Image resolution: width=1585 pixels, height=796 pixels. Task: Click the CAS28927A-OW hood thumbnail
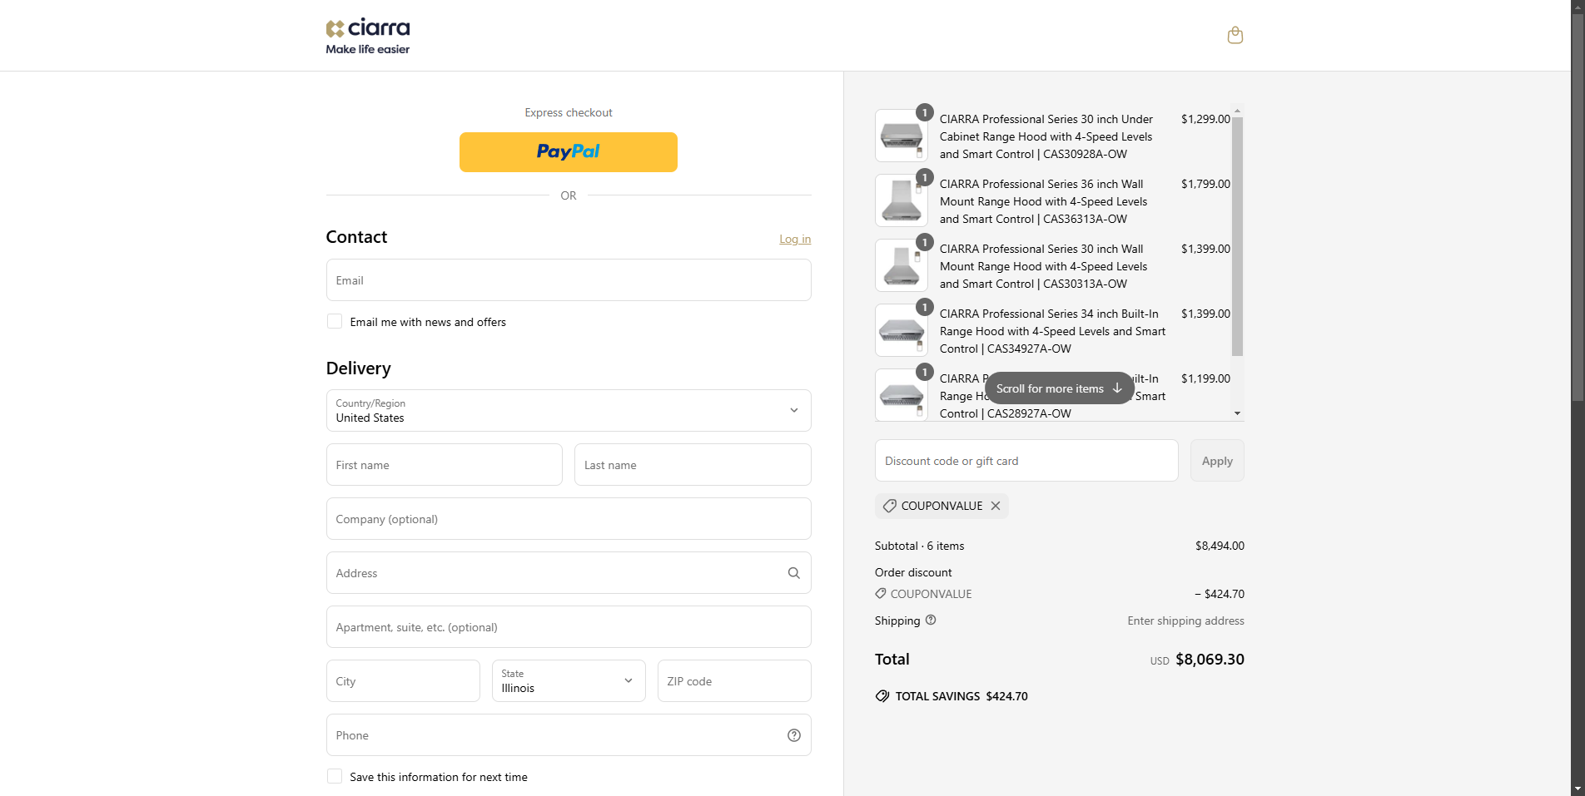click(x=902, y=395)
